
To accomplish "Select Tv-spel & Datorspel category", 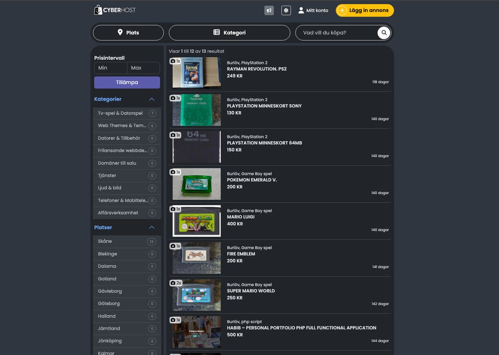I will click(x=121, y=113).
